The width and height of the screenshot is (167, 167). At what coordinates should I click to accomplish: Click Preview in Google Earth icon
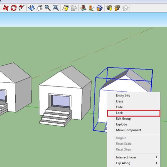coord(100,8)
